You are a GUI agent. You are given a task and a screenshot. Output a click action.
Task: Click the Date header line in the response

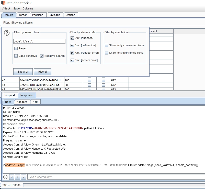click(26, 116)
